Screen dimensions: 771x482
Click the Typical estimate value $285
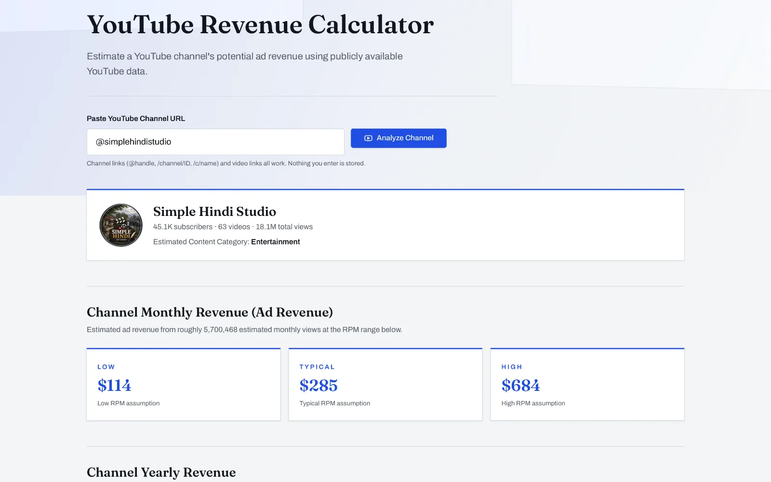[319, 386]
